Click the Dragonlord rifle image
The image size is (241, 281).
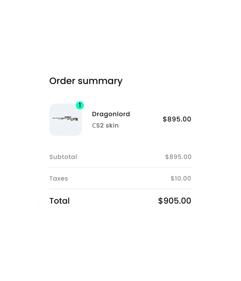[65, 118]
